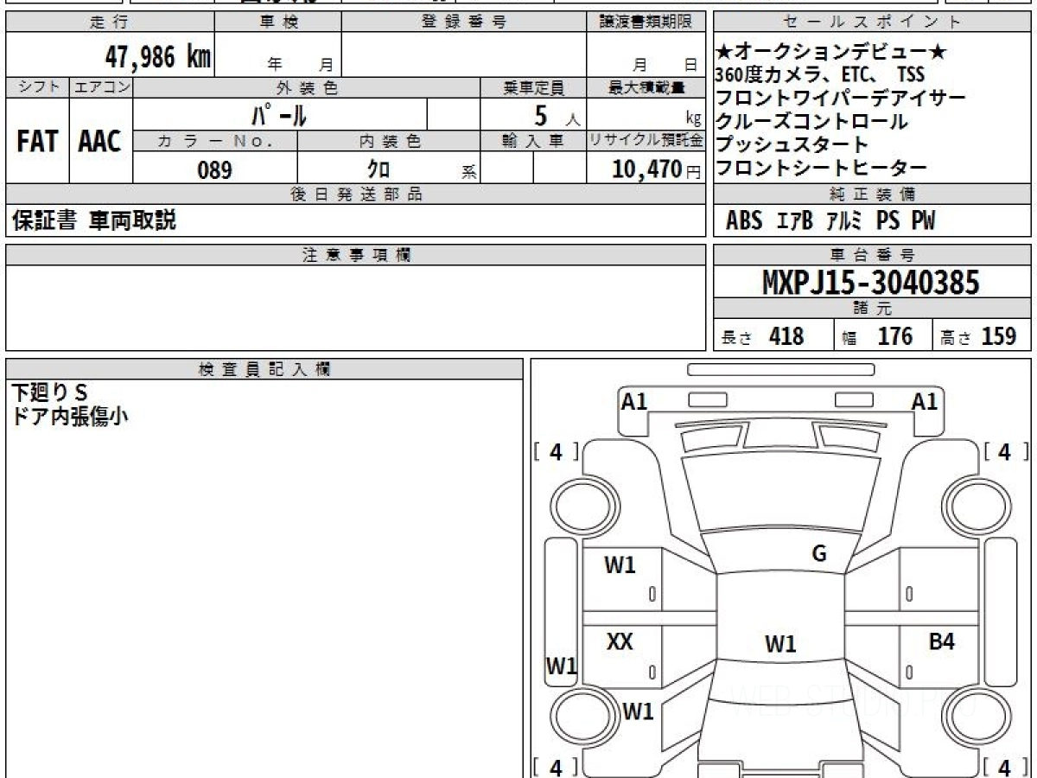Select 保証書 車両取説 text
1037x778 pixels.
94,221
